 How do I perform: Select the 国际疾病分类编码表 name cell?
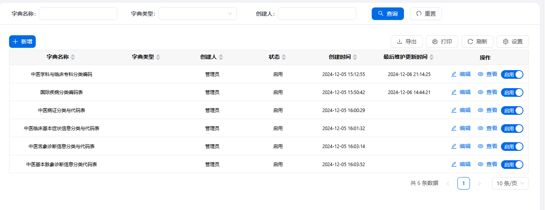[62, 92]
